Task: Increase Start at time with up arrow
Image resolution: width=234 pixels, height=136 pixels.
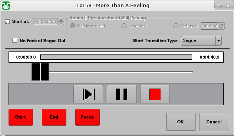Action: [61, 20]
